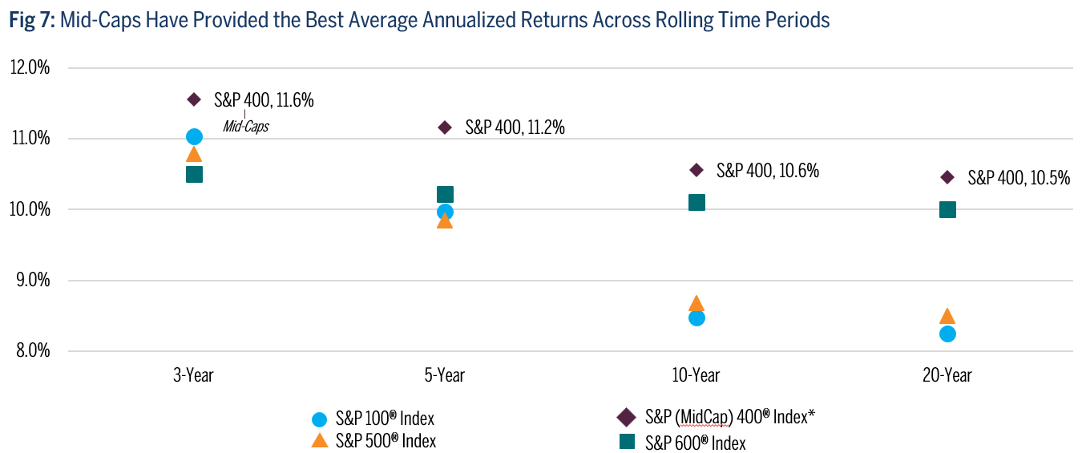Click the S&P 400 diamond marker for 3-Year
This screenshot has height=453, width=1082.
point(194,99)
